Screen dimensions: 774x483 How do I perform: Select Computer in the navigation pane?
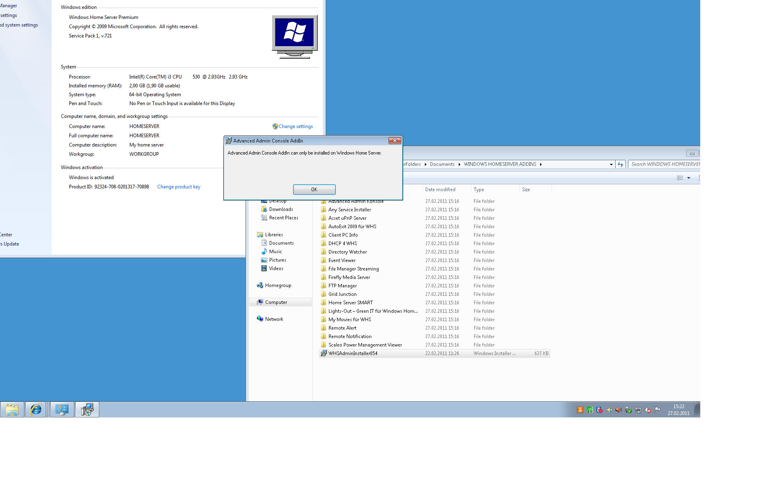click(x=281, y=302)
